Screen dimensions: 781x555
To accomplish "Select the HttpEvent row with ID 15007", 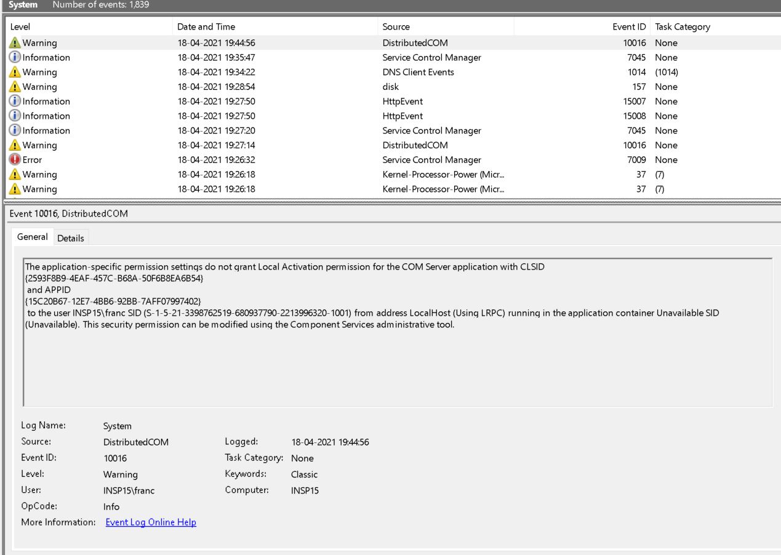I will pos(393,102).
